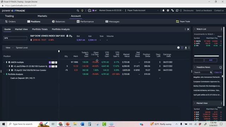Open the search magnifier in top bar
The height and width of the screenshot is (127, 226).
tap(78, 11)
